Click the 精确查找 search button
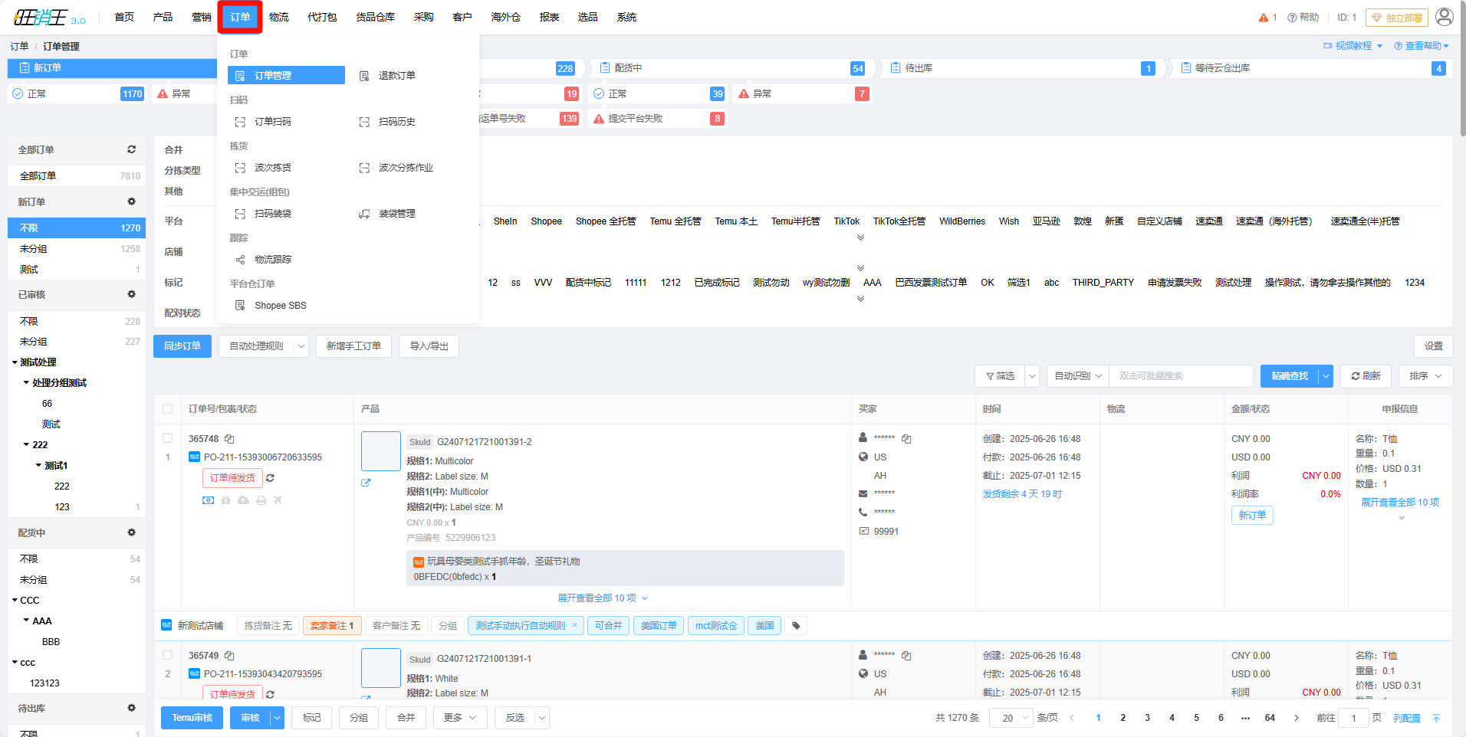 [x=1289, y=376]
